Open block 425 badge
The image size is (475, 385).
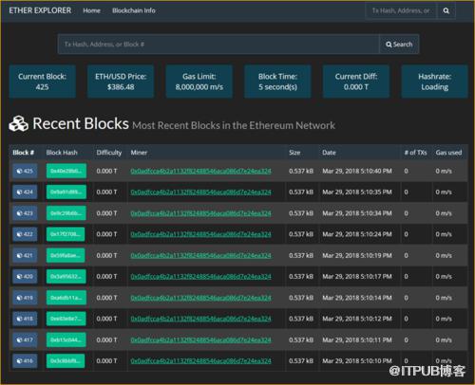(25, 171)
